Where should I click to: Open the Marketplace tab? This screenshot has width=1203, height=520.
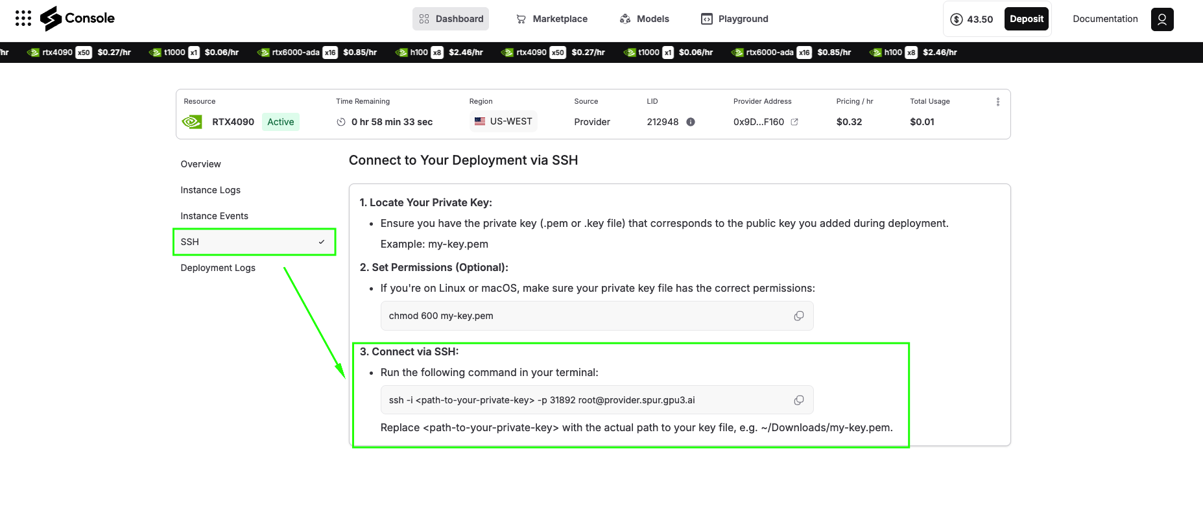[552, 19]
